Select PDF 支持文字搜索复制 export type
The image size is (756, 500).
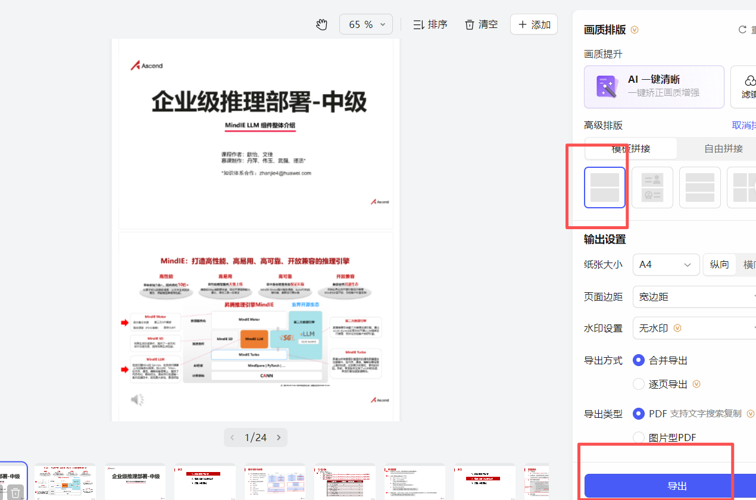pos(639,414)
